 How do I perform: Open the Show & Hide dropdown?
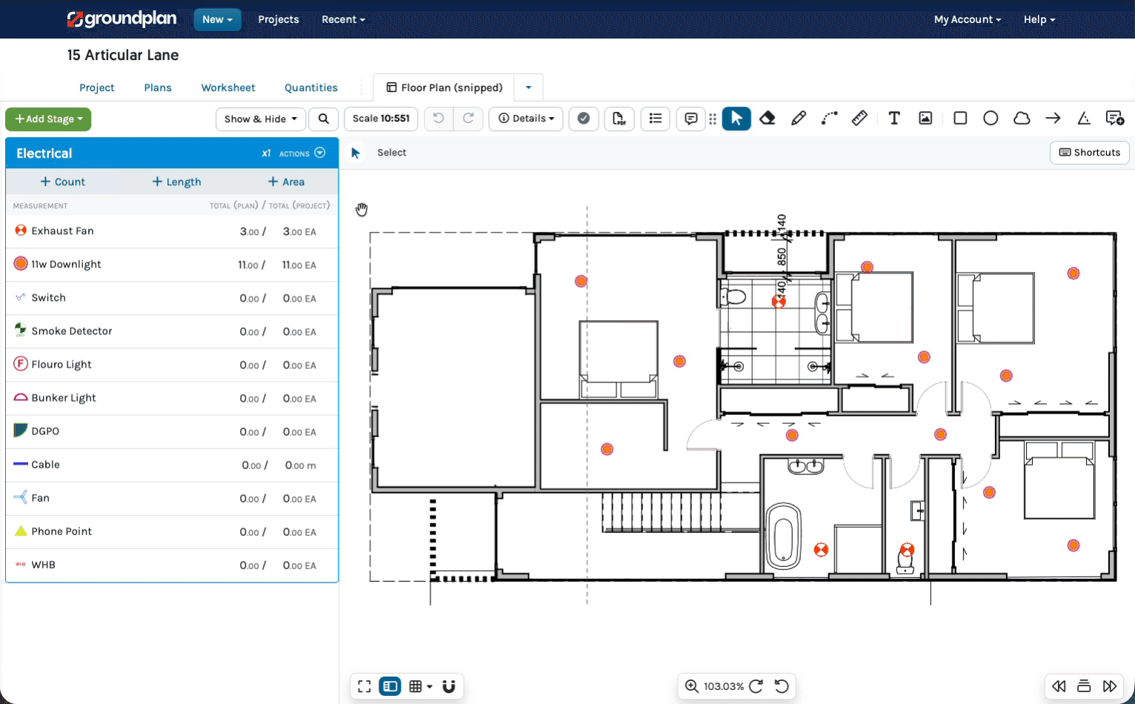click(260, 119)
